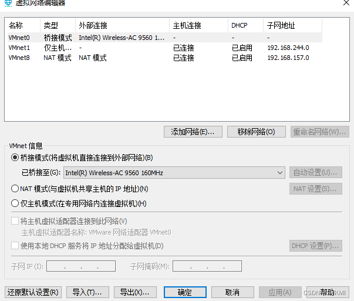Image resolution: width=354 pixels, height=301 pixels.
Task: Click the 主机连接 column header
Action: tap(198, 25)
